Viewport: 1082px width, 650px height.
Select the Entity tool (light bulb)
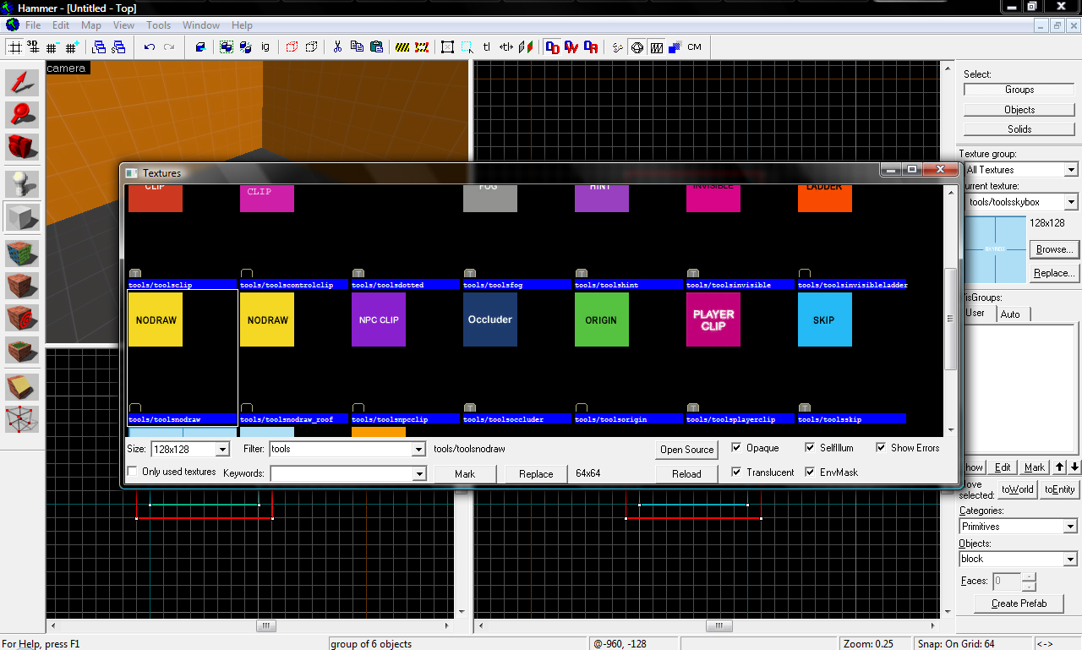tap(23, 184)
